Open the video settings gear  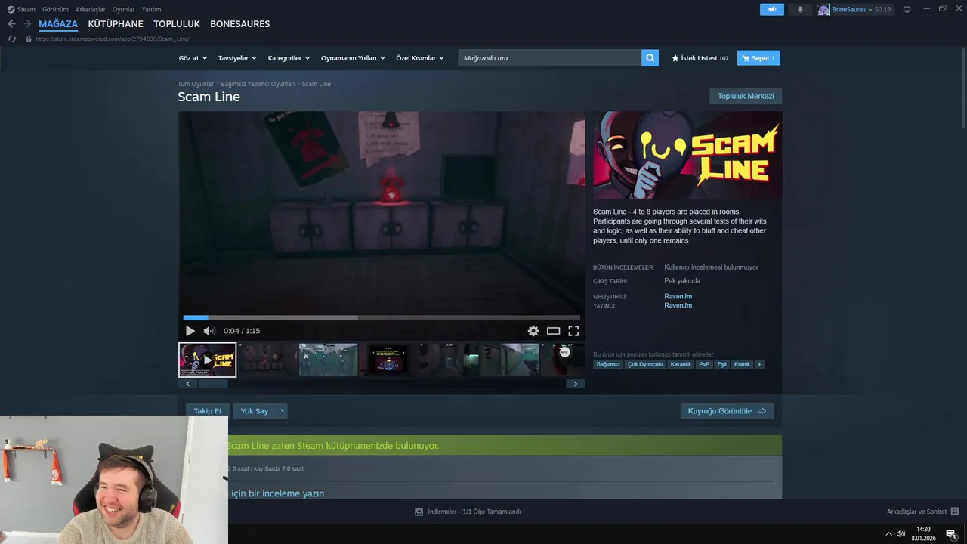click(x=533, y=331)
